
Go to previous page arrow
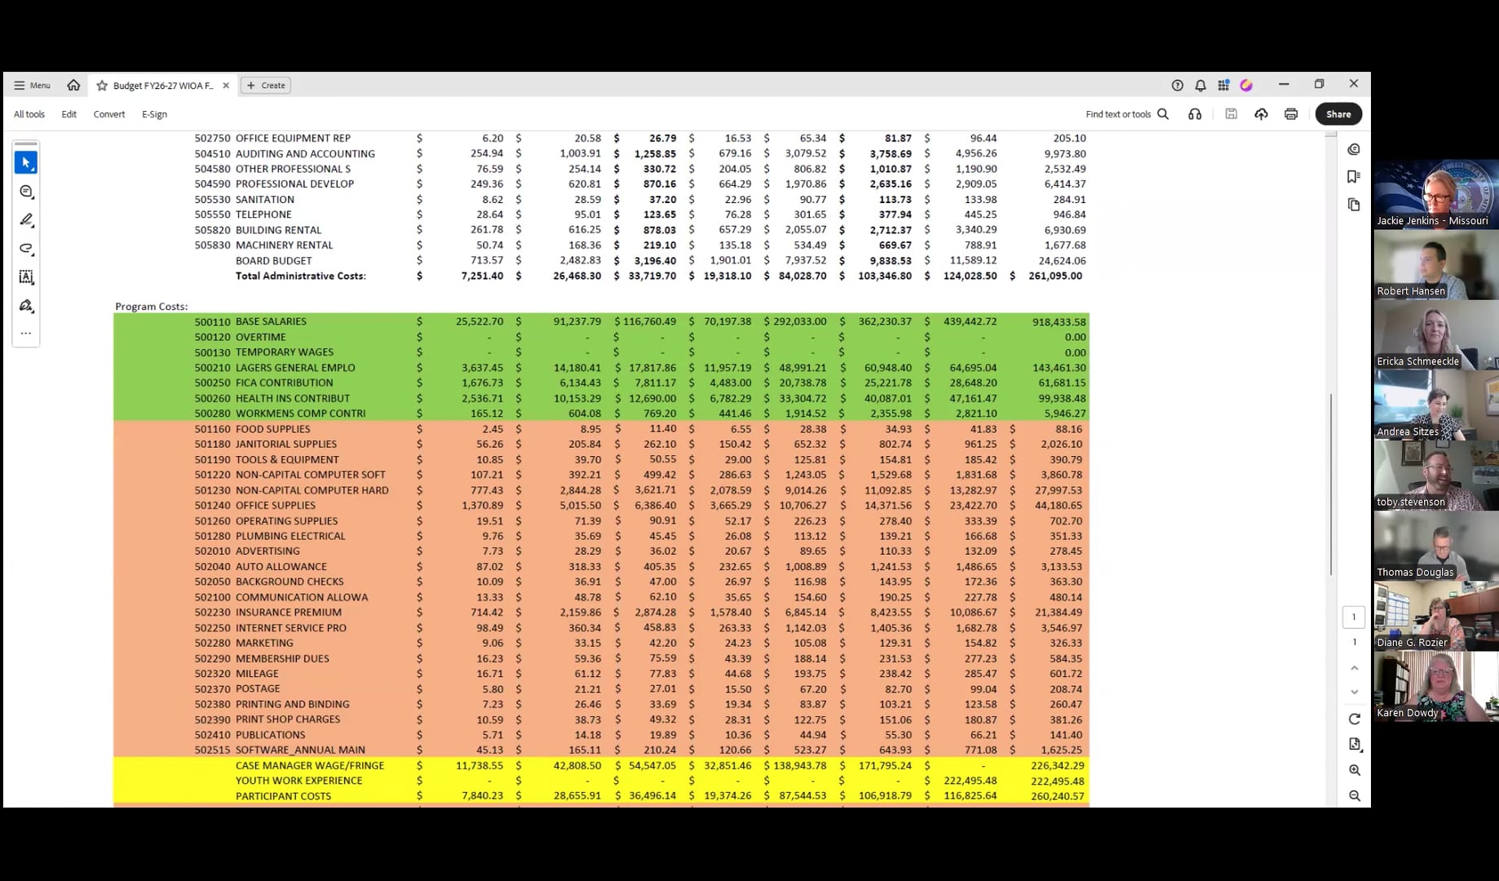pyautogui.click(x=1355, y=668)
